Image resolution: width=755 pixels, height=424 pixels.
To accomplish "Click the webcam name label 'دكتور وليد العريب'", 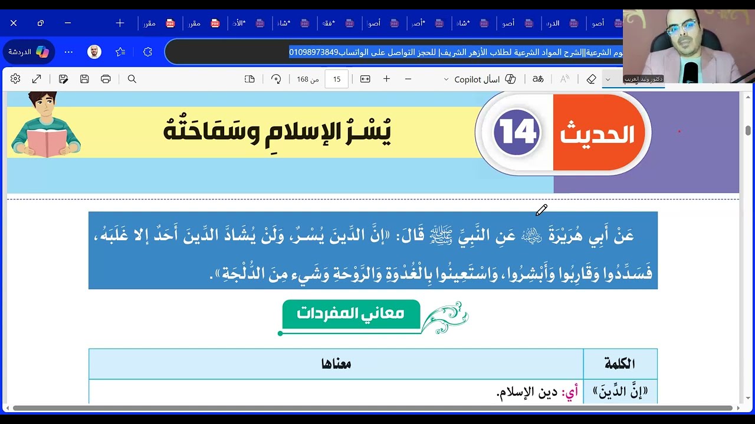I will click(644, 78).
